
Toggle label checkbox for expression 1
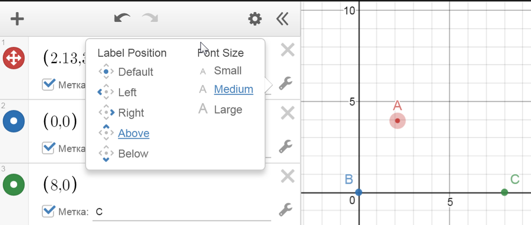point(48,84)
